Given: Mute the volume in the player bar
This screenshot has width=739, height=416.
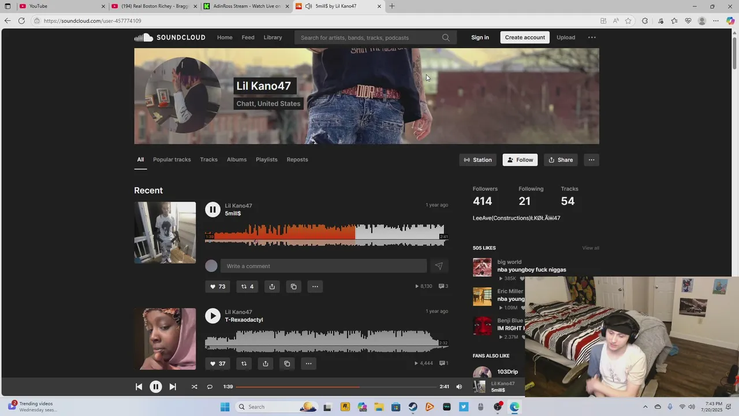Looking at the screenshot, I should point(459,387).
